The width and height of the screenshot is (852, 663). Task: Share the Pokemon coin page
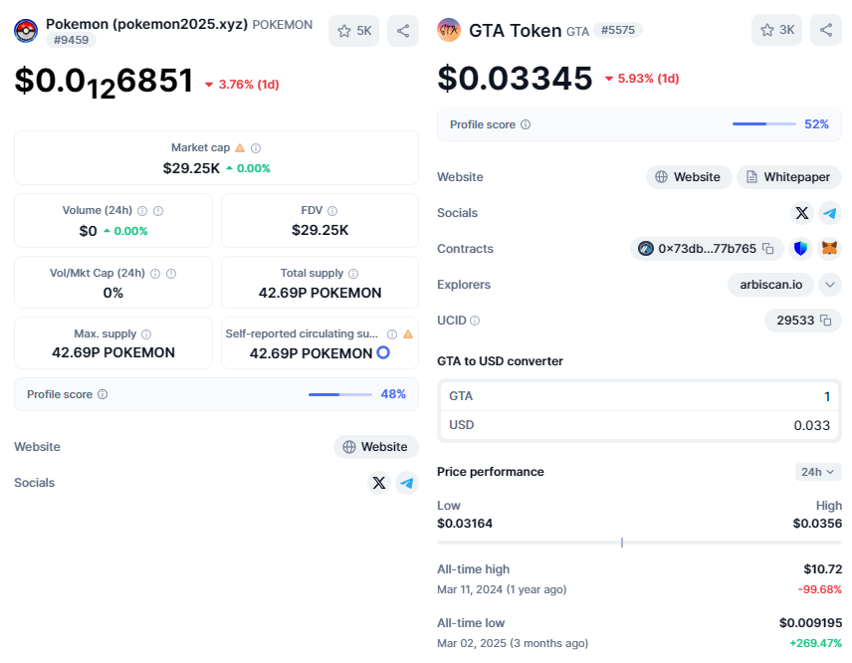[403, 31]
